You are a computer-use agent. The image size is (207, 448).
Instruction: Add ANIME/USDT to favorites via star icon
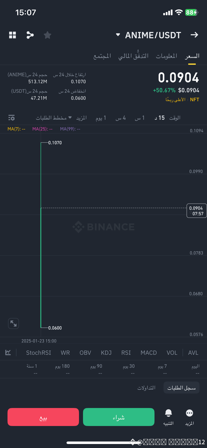coord(47,35)
